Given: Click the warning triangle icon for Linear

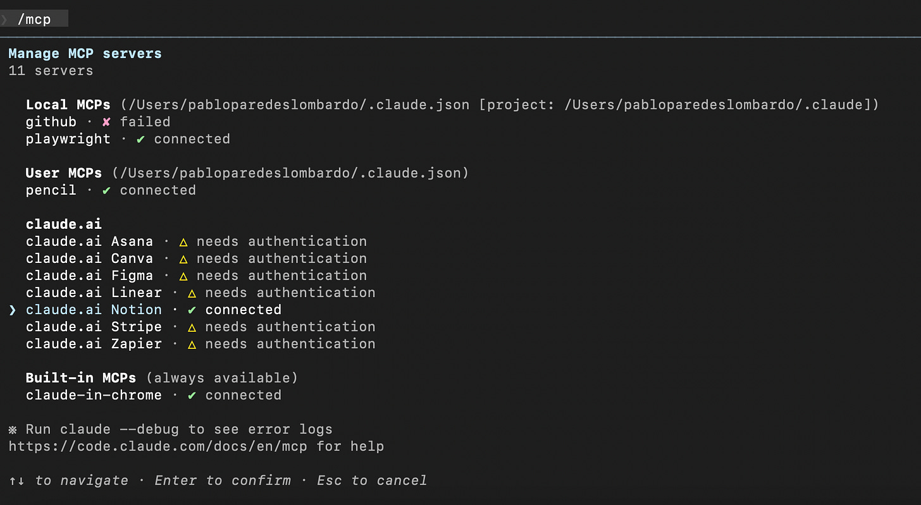Looking at the screenshot, I should [192, 293].
